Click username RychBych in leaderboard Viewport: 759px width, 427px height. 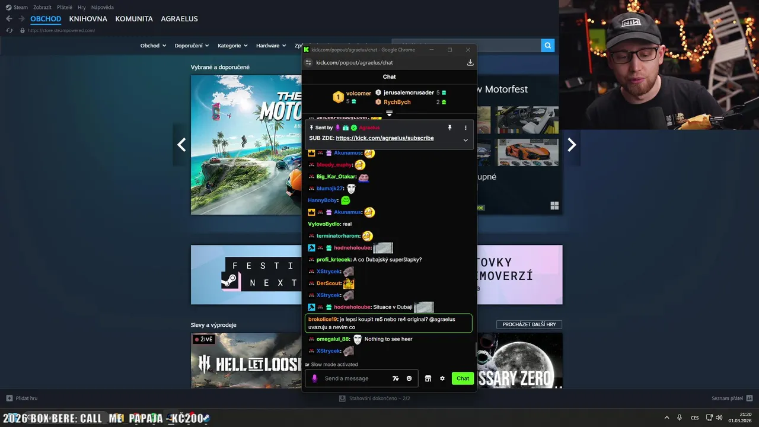(397, 102)
